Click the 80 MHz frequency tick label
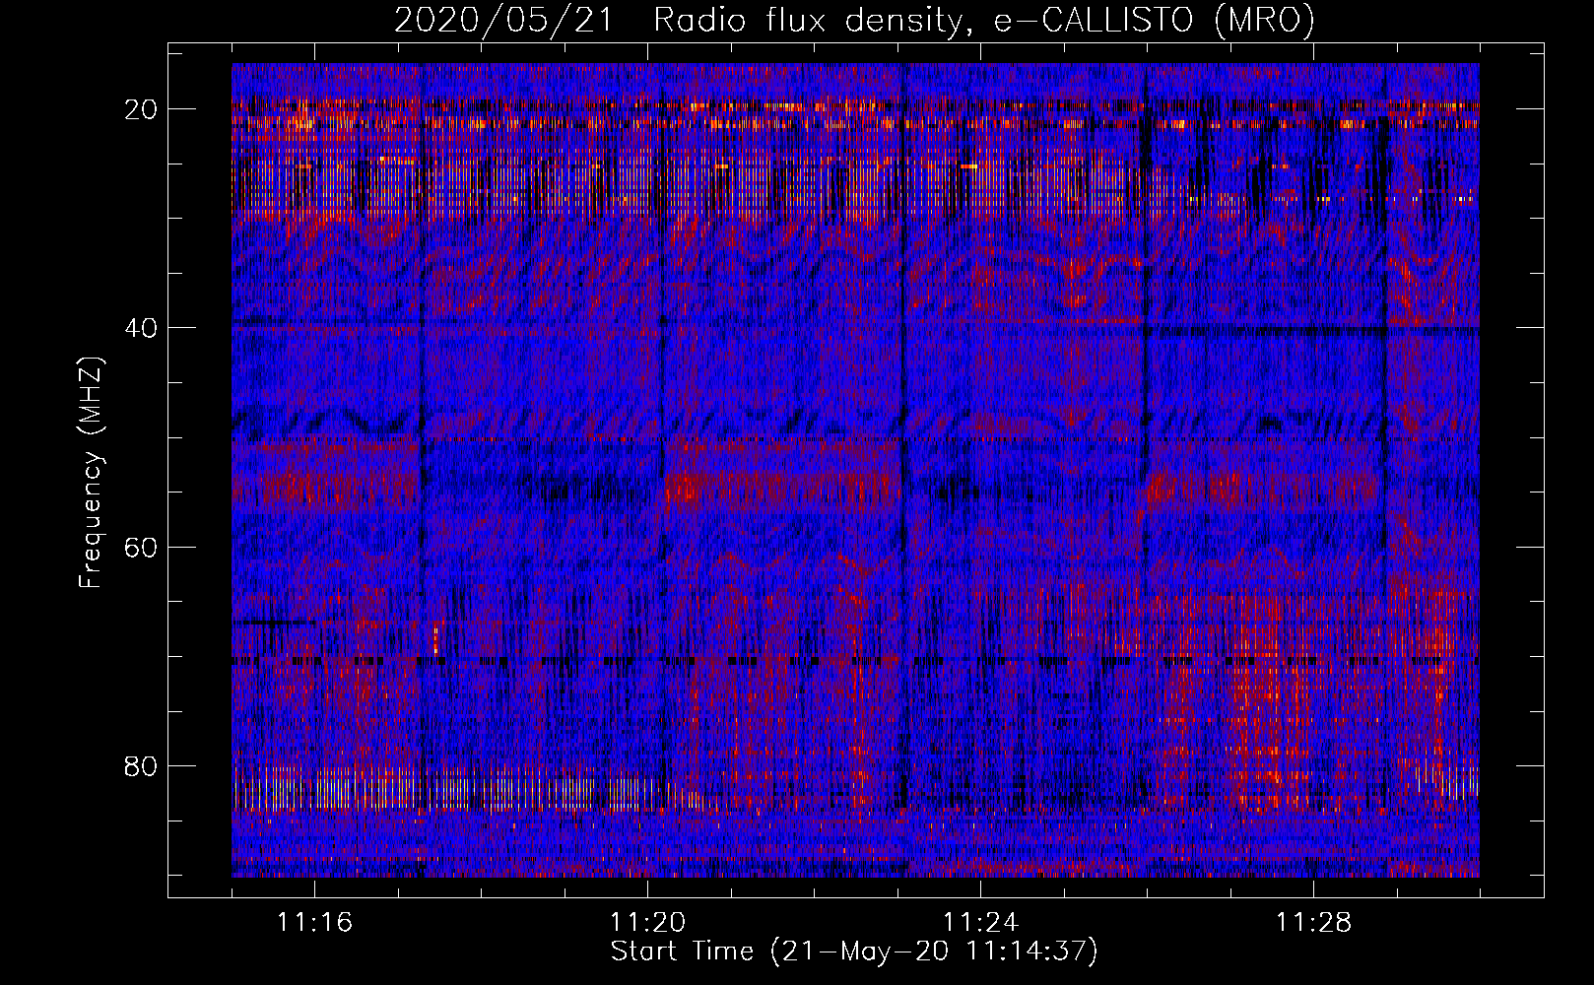1594x985 pixels. pos(142,765)
